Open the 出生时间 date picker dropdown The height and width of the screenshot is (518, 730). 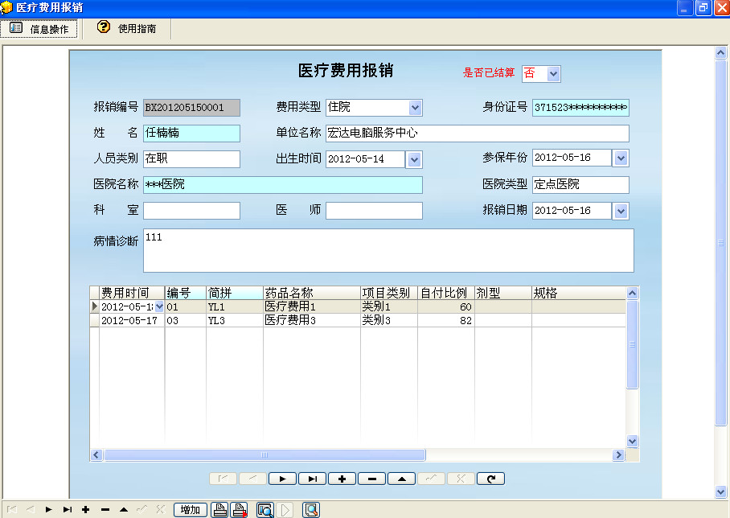416,159
